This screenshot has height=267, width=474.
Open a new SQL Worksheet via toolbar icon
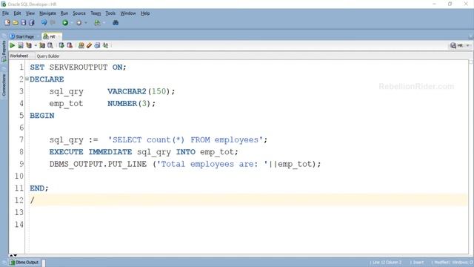97,23
